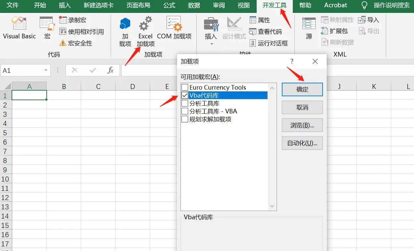Enable the Euro Currency Tools add-in
This screenshot has height=251, width=414.
(185, 87)
